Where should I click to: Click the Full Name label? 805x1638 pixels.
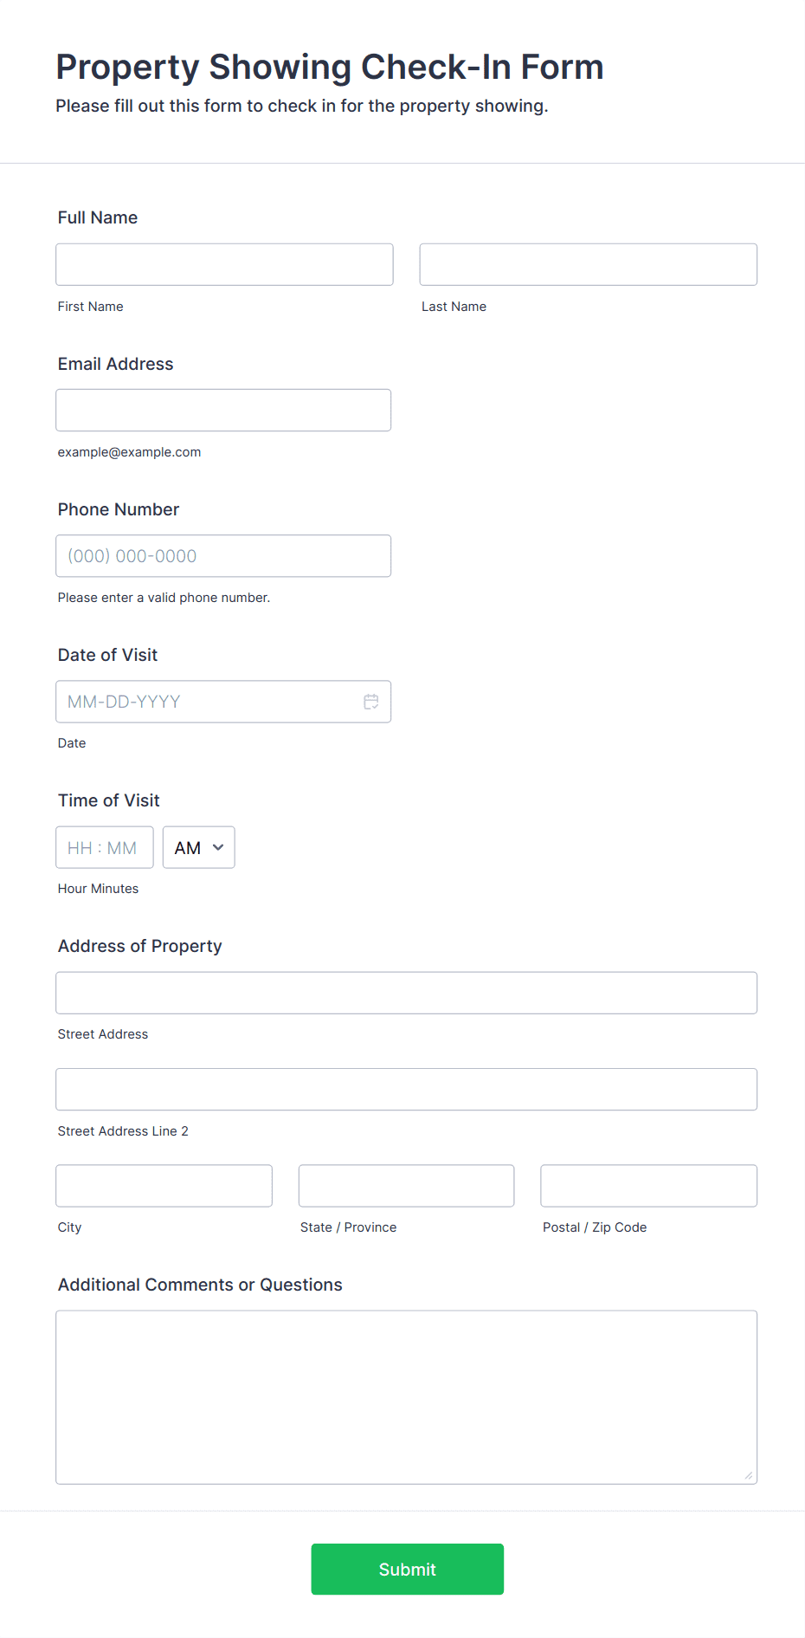pos(98,217)
